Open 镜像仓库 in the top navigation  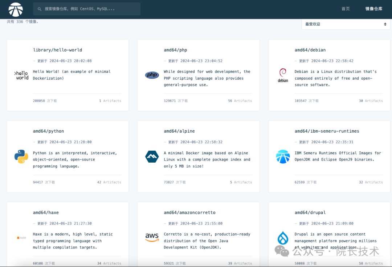pyautogui.click(x=374, y=9)
